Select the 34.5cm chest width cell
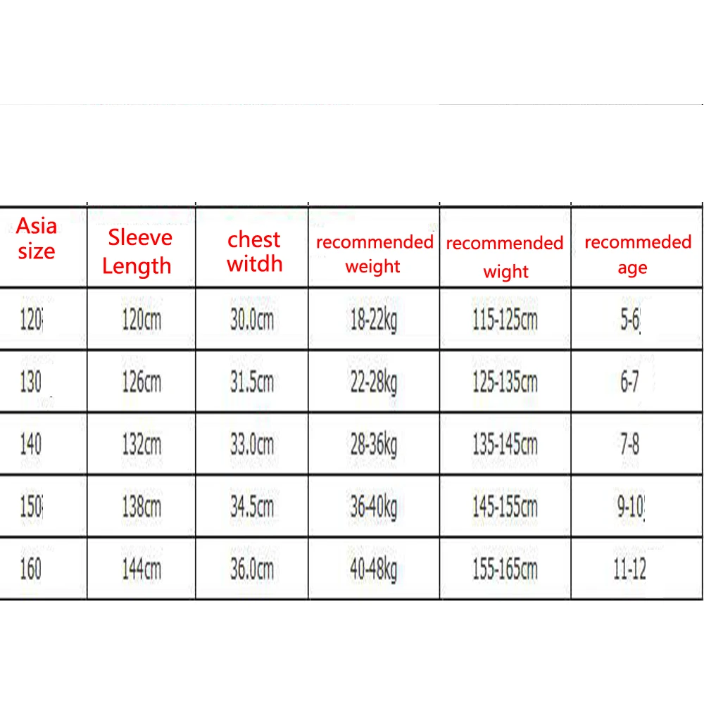Image resolution: width=704 pixels, height=704 pixels. click(252, 506)
